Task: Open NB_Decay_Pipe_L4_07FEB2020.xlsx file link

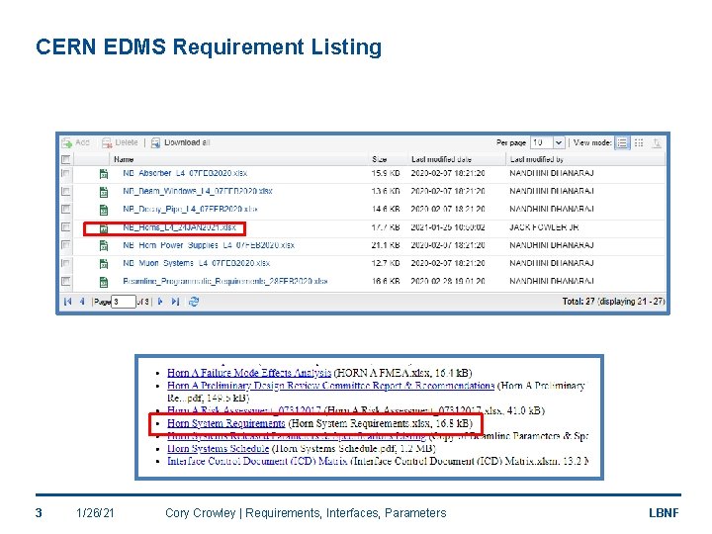Action: (190, 210)
